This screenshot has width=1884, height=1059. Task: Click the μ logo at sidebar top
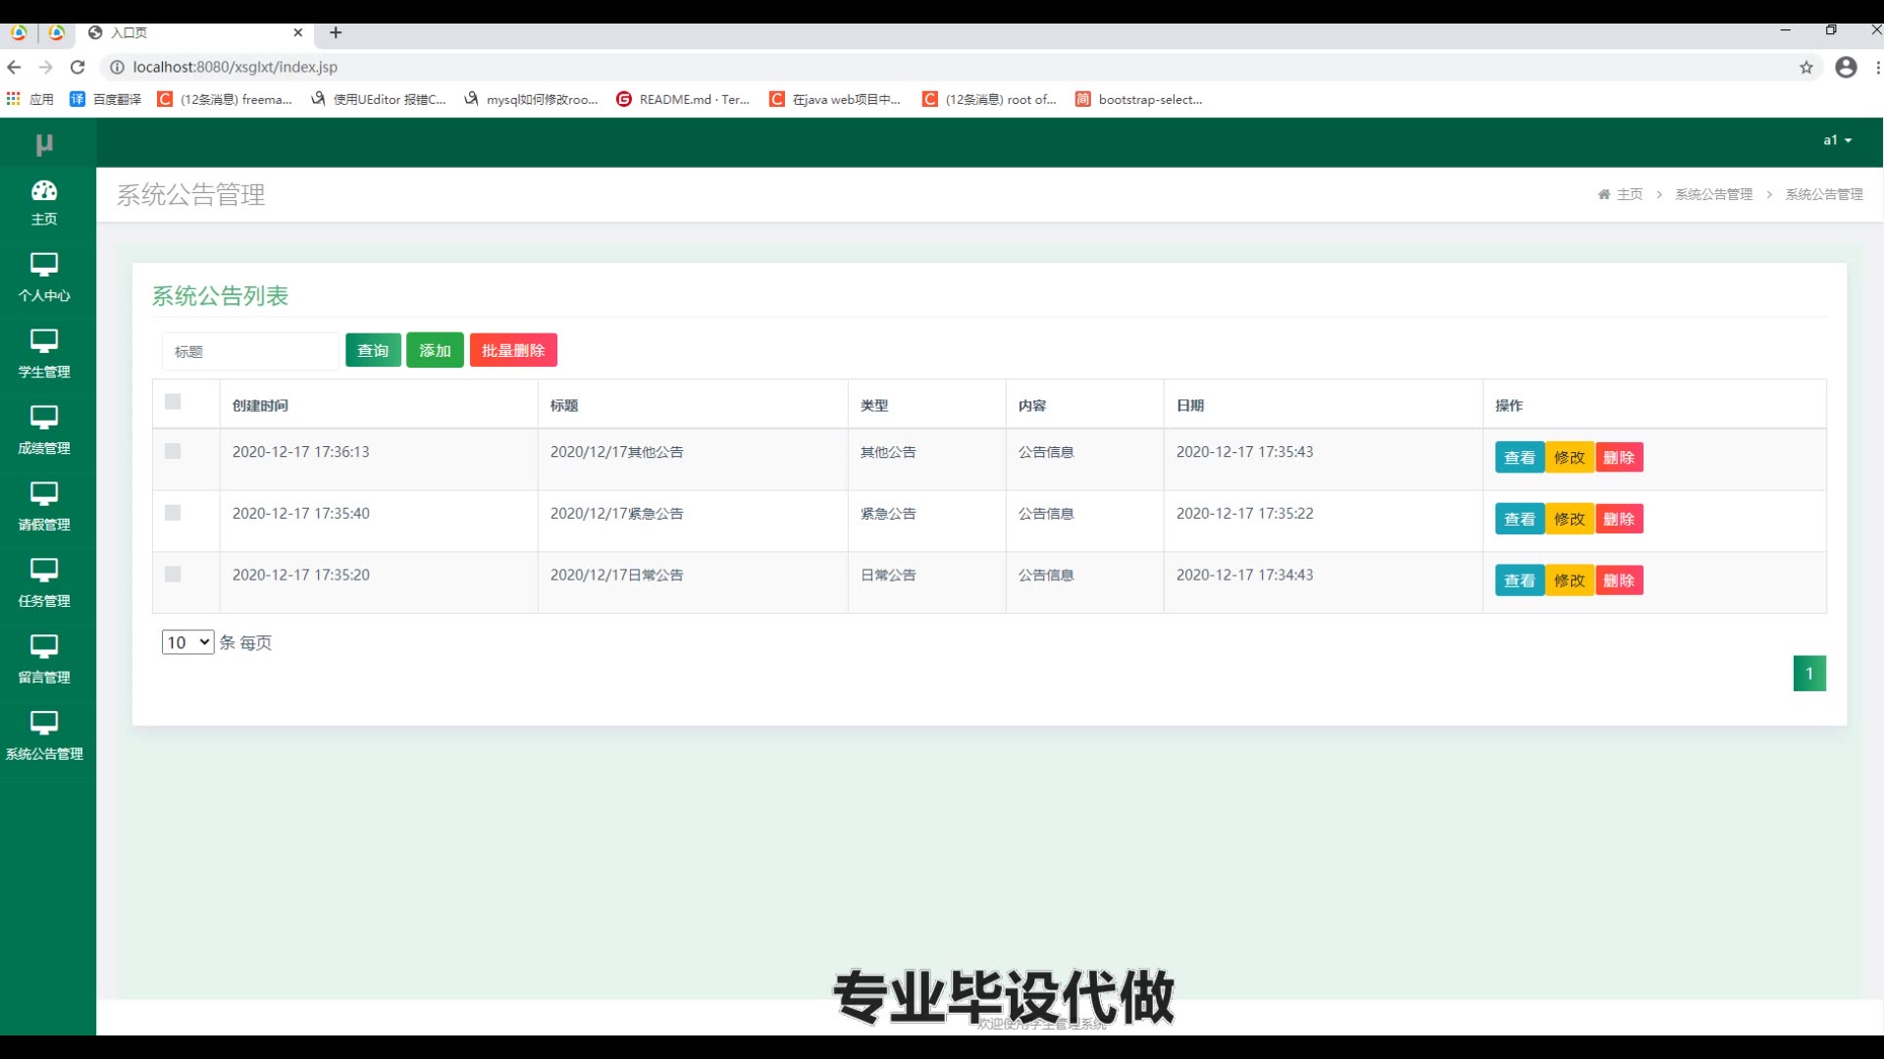[44, 144]
